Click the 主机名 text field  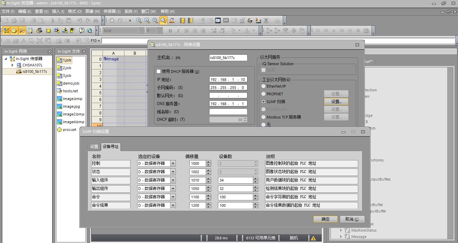(228, 58)
